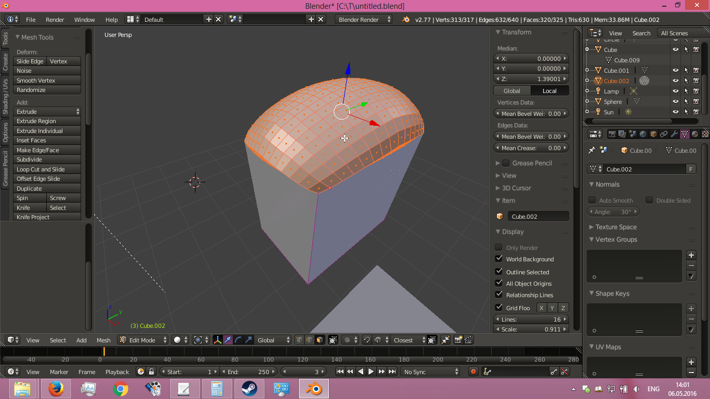This screenshot has height=399, width=710.
Task: Click the Knife Project button
Action: point(47,217)
